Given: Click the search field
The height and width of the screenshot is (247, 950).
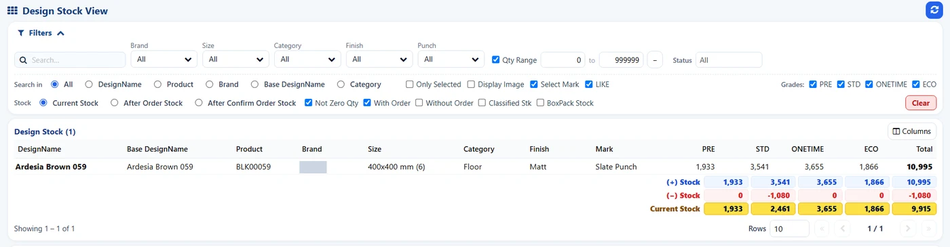Looking at the screenshot, I should [70, 60].
